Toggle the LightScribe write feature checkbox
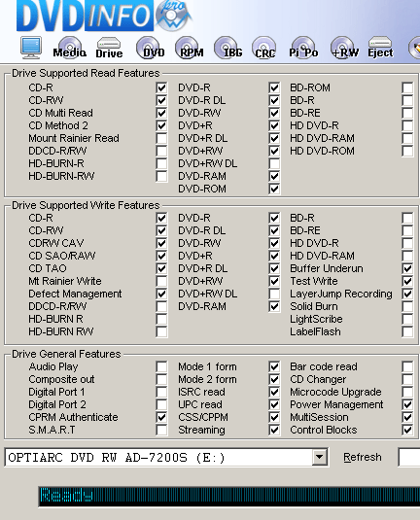The image size is (420, 520). [407, 320]
